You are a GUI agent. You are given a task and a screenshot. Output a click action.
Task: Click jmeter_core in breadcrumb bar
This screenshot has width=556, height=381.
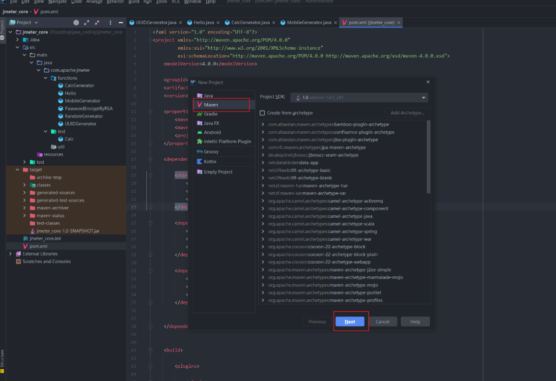15,12
